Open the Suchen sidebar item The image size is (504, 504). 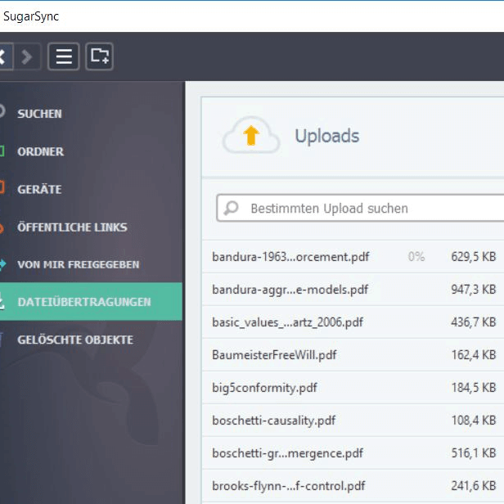[x=39, y=114]
